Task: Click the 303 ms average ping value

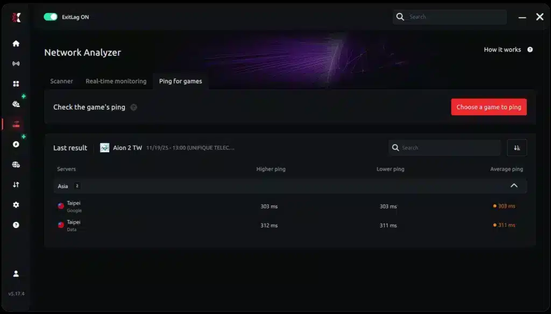Action: tap(506, 206)
